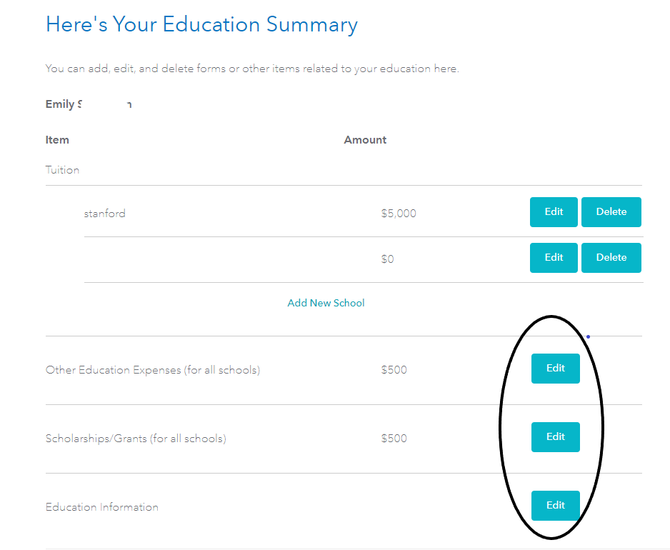670x550 pixels.
Task: Click the Amount column header
Action: coord(365,139)
